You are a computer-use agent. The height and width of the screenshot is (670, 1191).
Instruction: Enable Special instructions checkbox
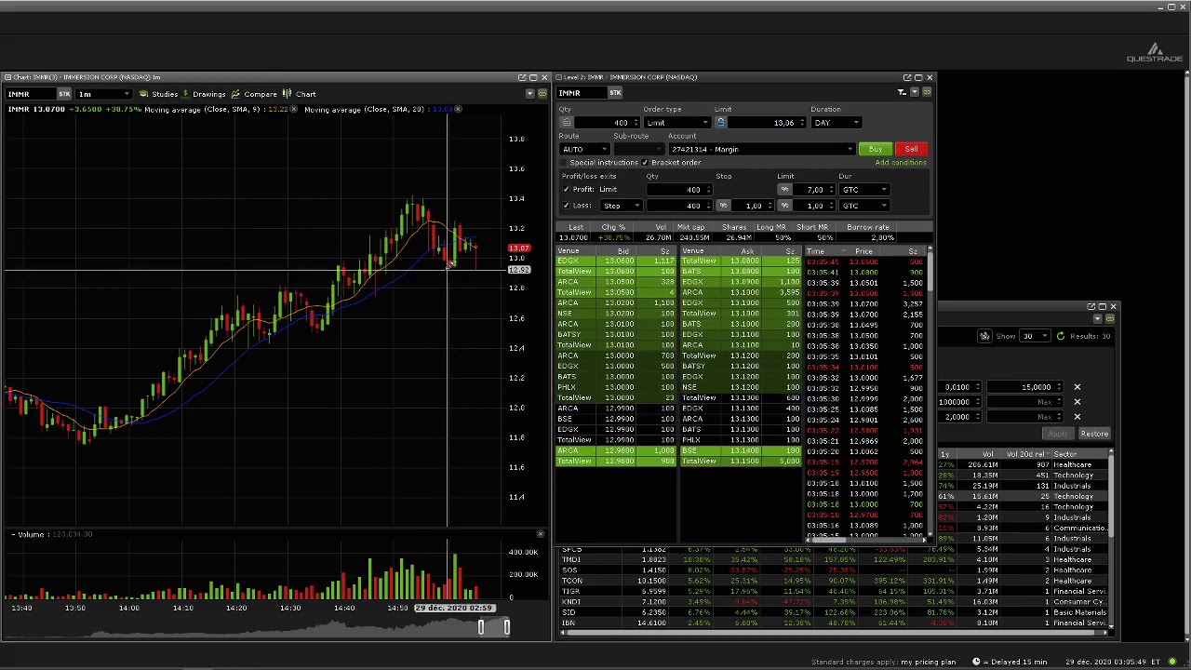(x=565, y=163)
